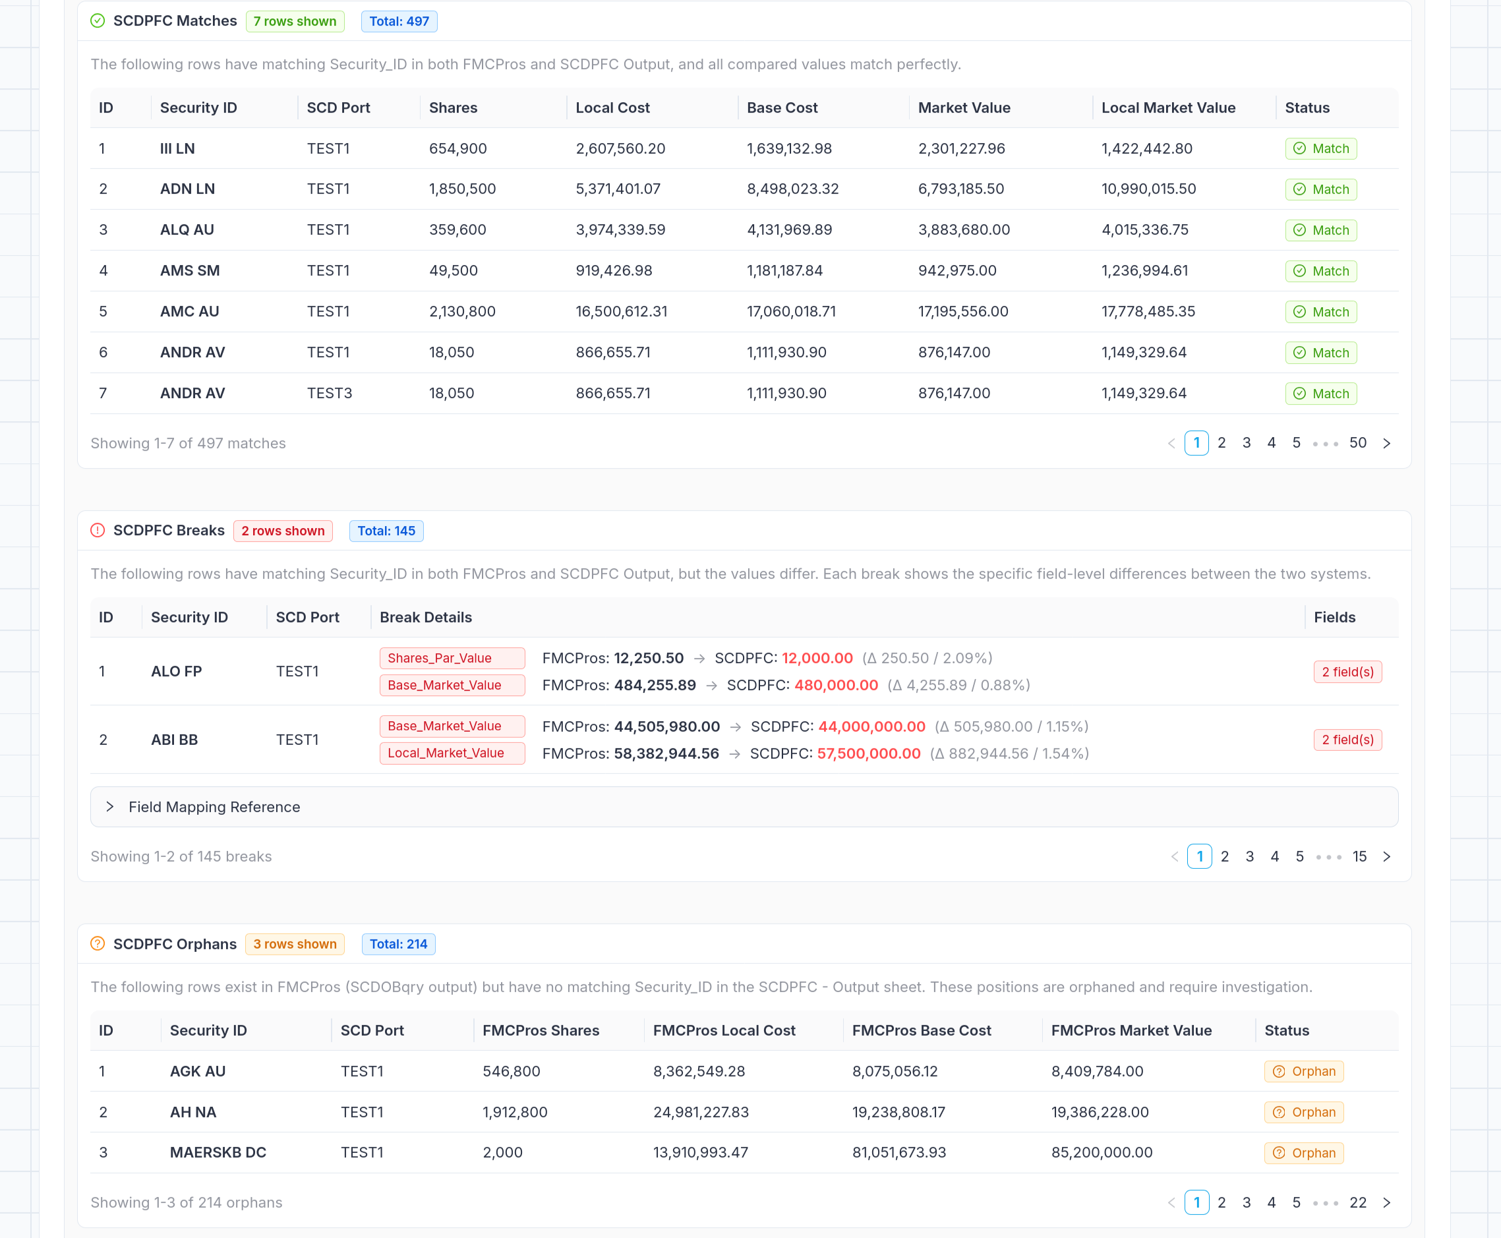Click the TEST3 port cell
This screenshot has height=1238, width=1501.
click(330, 393)
